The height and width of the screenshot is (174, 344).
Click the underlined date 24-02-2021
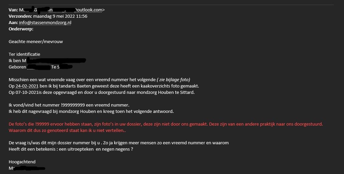click(x=27, y=86)
